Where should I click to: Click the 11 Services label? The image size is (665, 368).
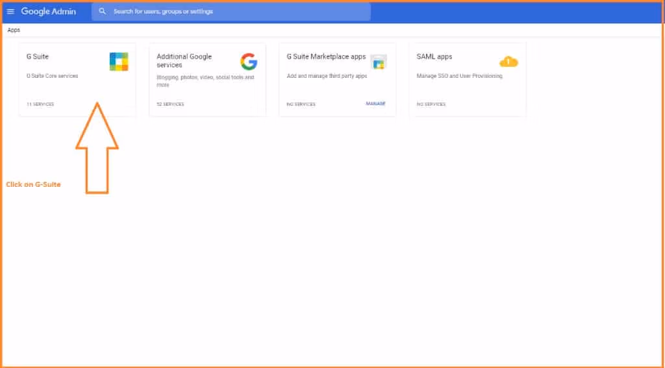pos(40,104)
